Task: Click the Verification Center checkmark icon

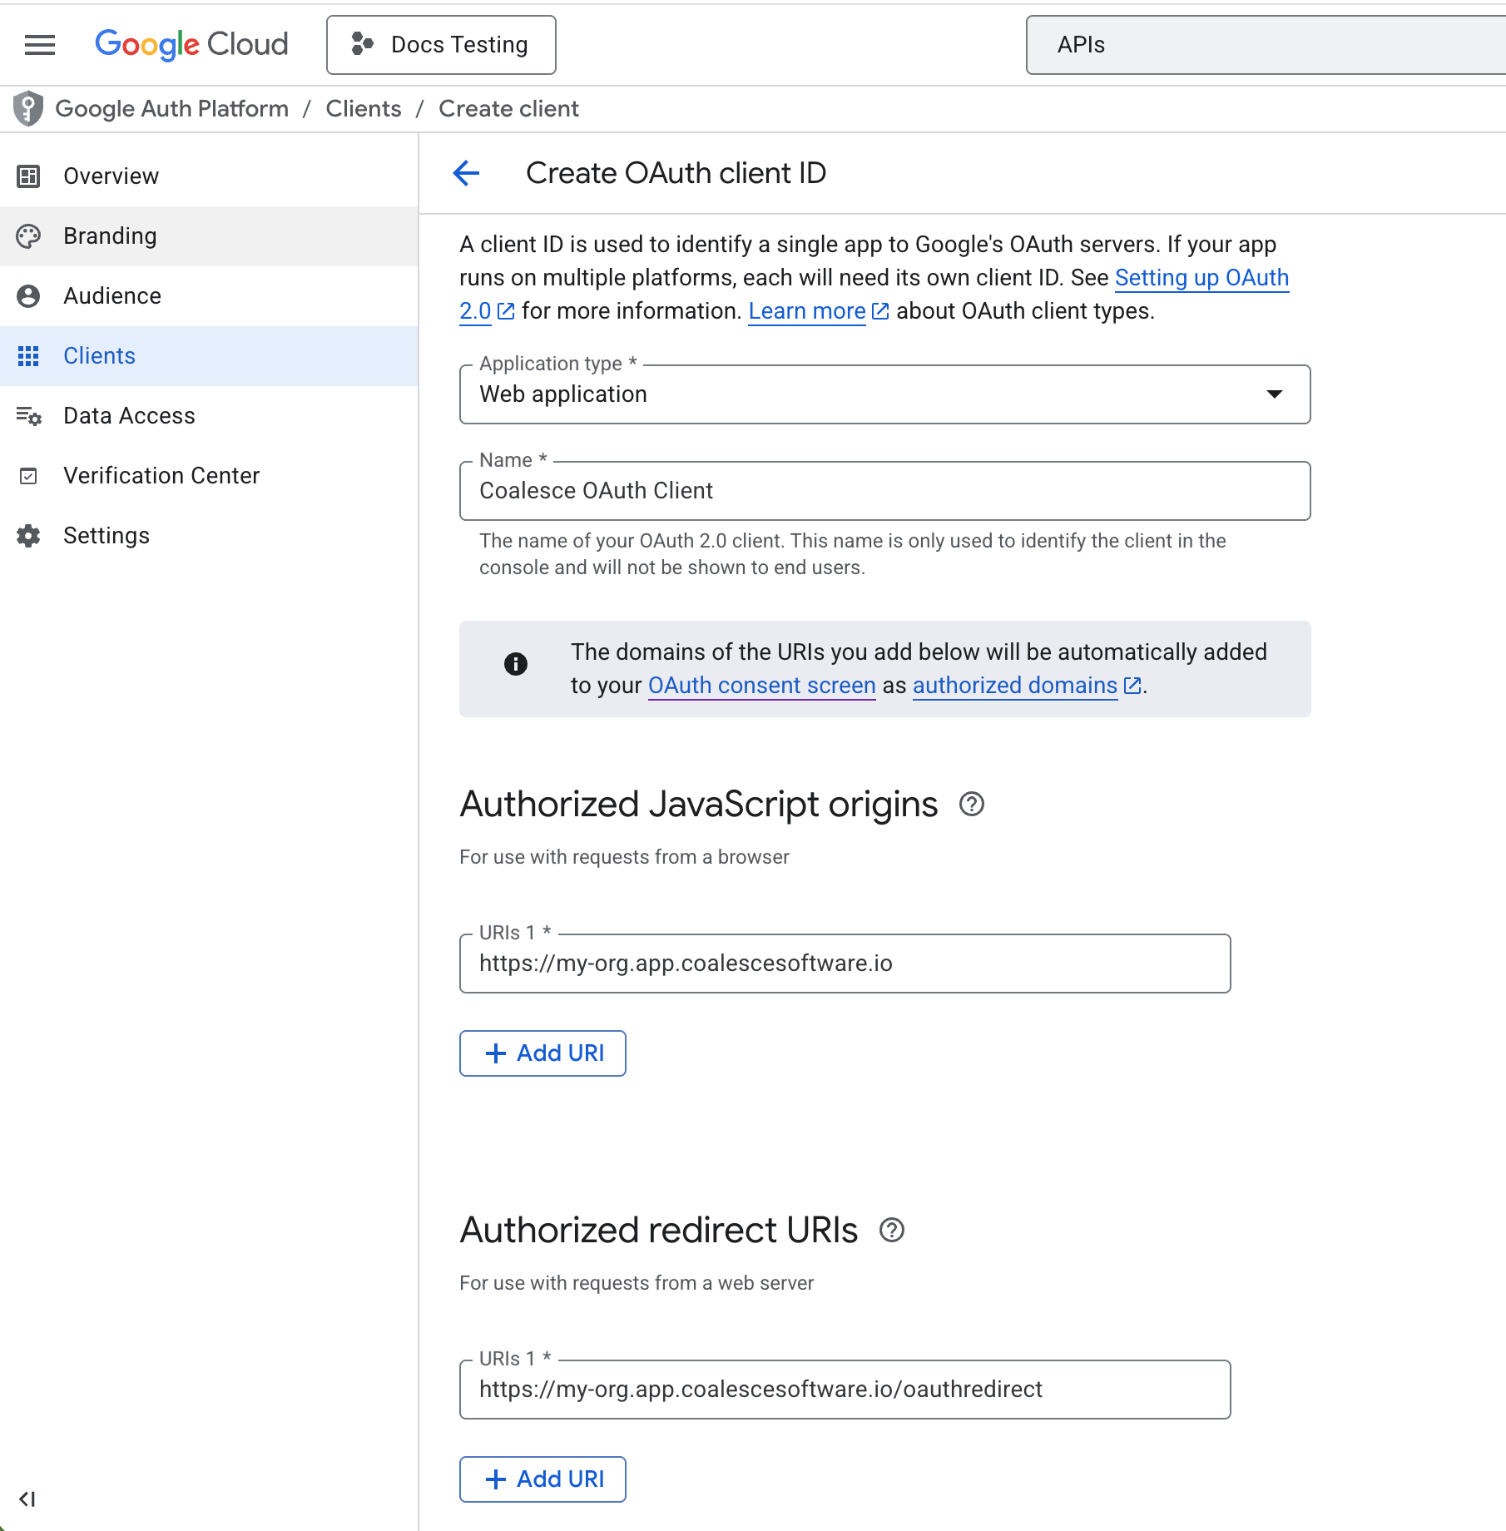Action: click(x=29, y=476)
